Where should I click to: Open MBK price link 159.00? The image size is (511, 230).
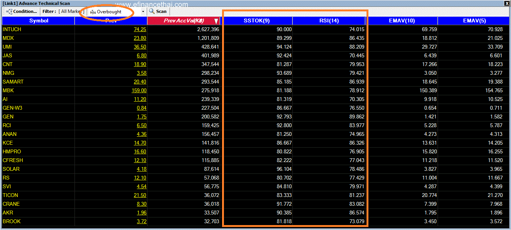(138, 90)
